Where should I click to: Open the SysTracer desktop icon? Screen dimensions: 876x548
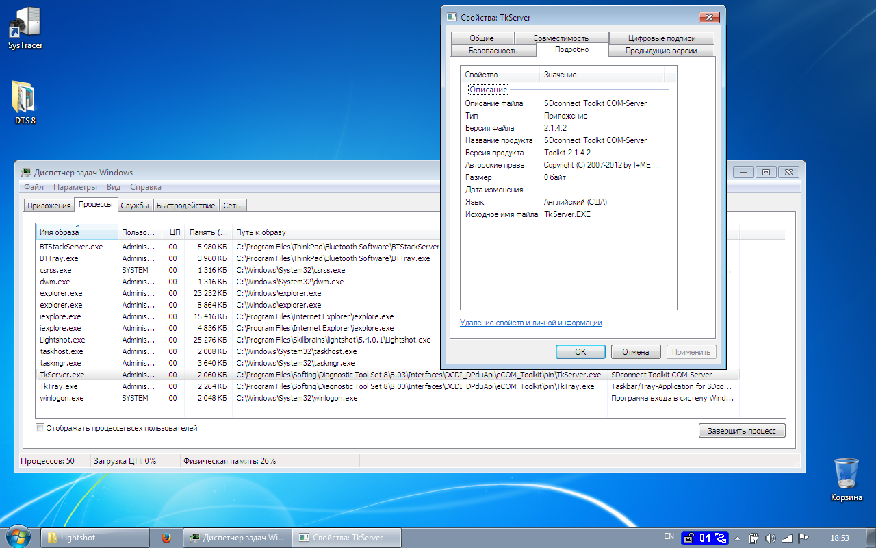coord(25,29)
